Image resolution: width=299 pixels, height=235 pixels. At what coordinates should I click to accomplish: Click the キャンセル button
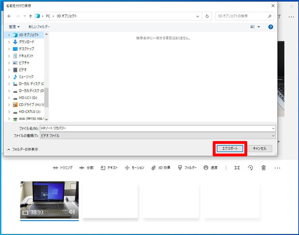coord(259,149)
